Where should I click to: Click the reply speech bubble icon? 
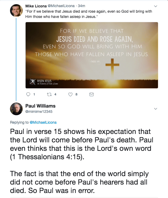tap(29, 94)
